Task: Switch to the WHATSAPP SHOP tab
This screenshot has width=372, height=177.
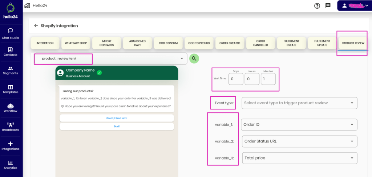Action: pos(76,43)
